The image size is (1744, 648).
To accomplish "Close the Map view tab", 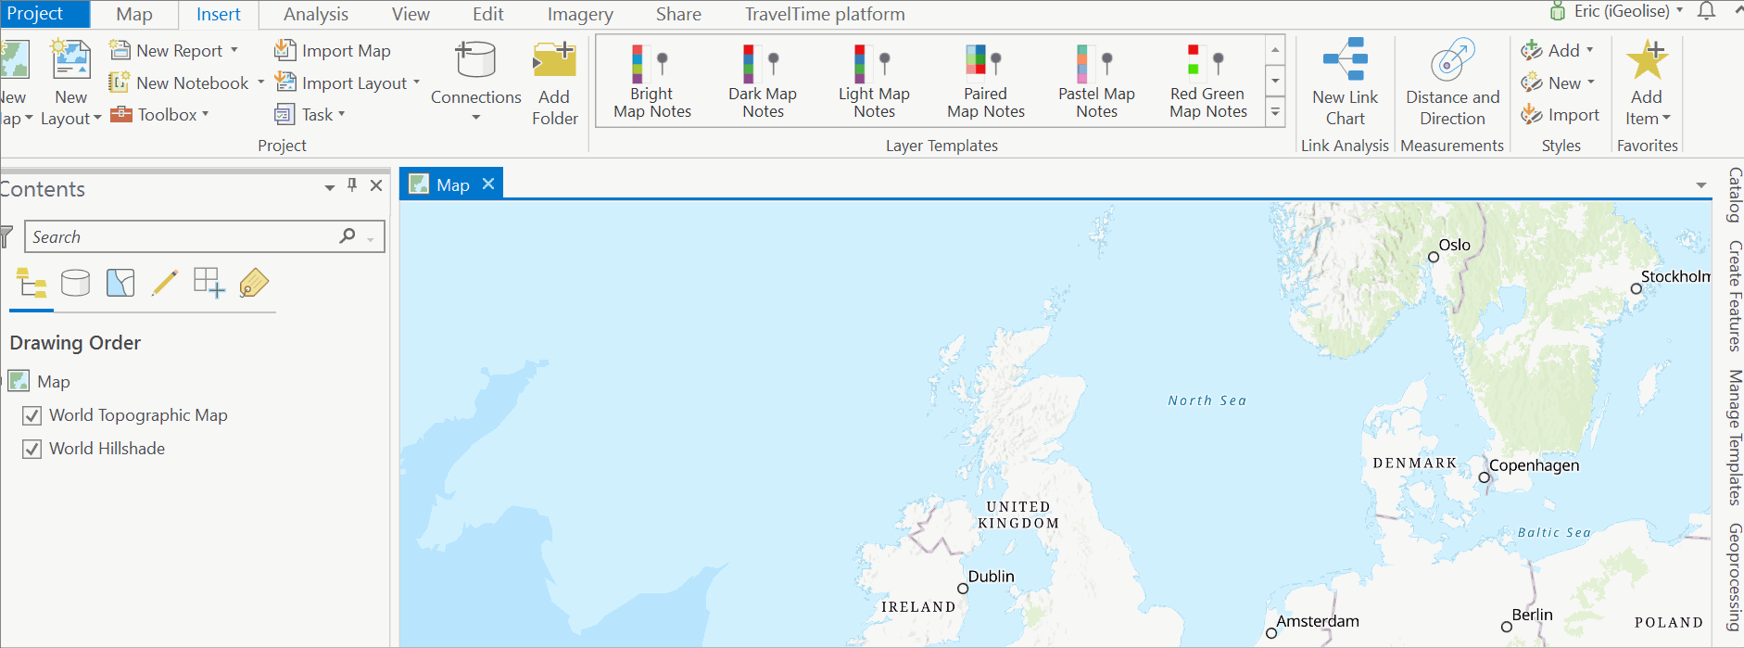I will point(488,184).
